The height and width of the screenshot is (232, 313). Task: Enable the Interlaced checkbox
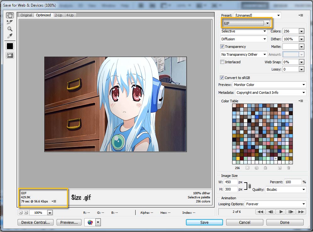222,62
